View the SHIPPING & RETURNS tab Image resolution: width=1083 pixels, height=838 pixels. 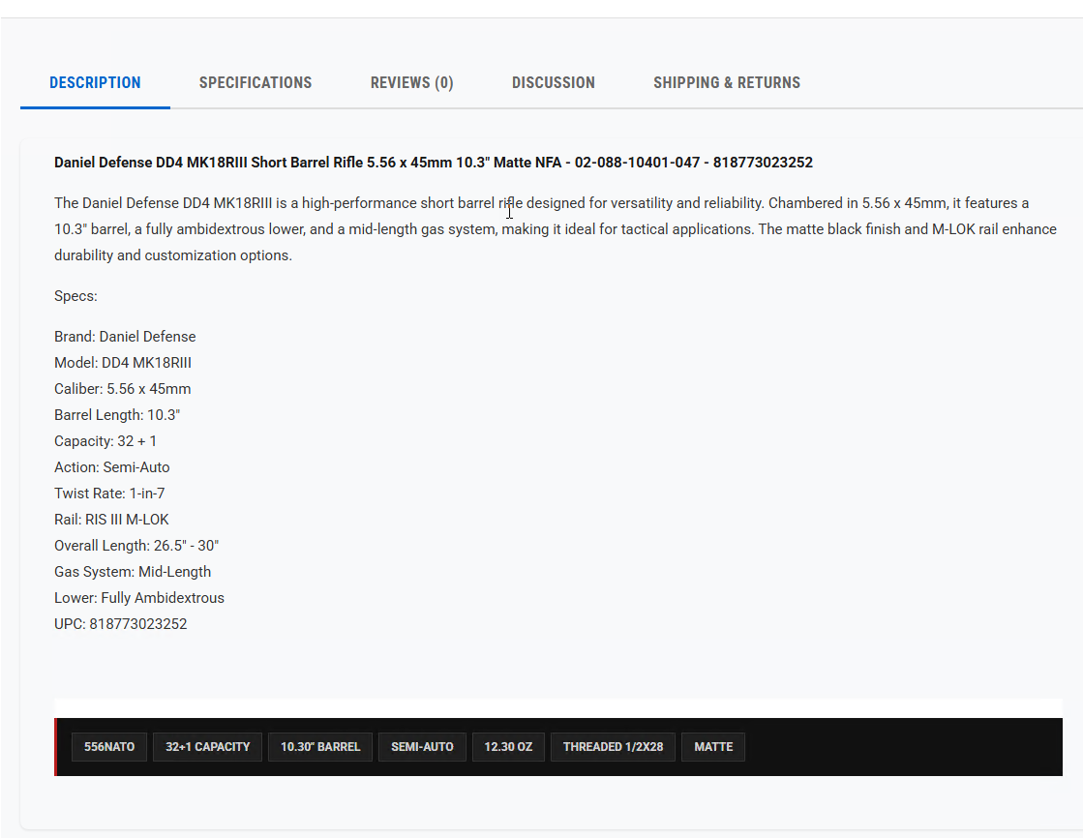click(x=727, y=82)
